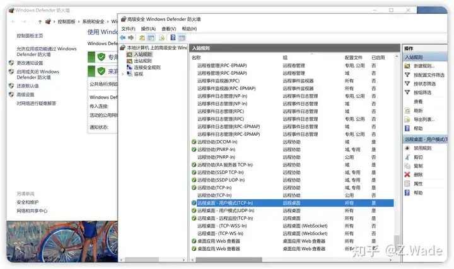Click 帮助 below 导出列表 in actions pane
Viewport: 454px width, 269px height.
(x=418, y=128)
